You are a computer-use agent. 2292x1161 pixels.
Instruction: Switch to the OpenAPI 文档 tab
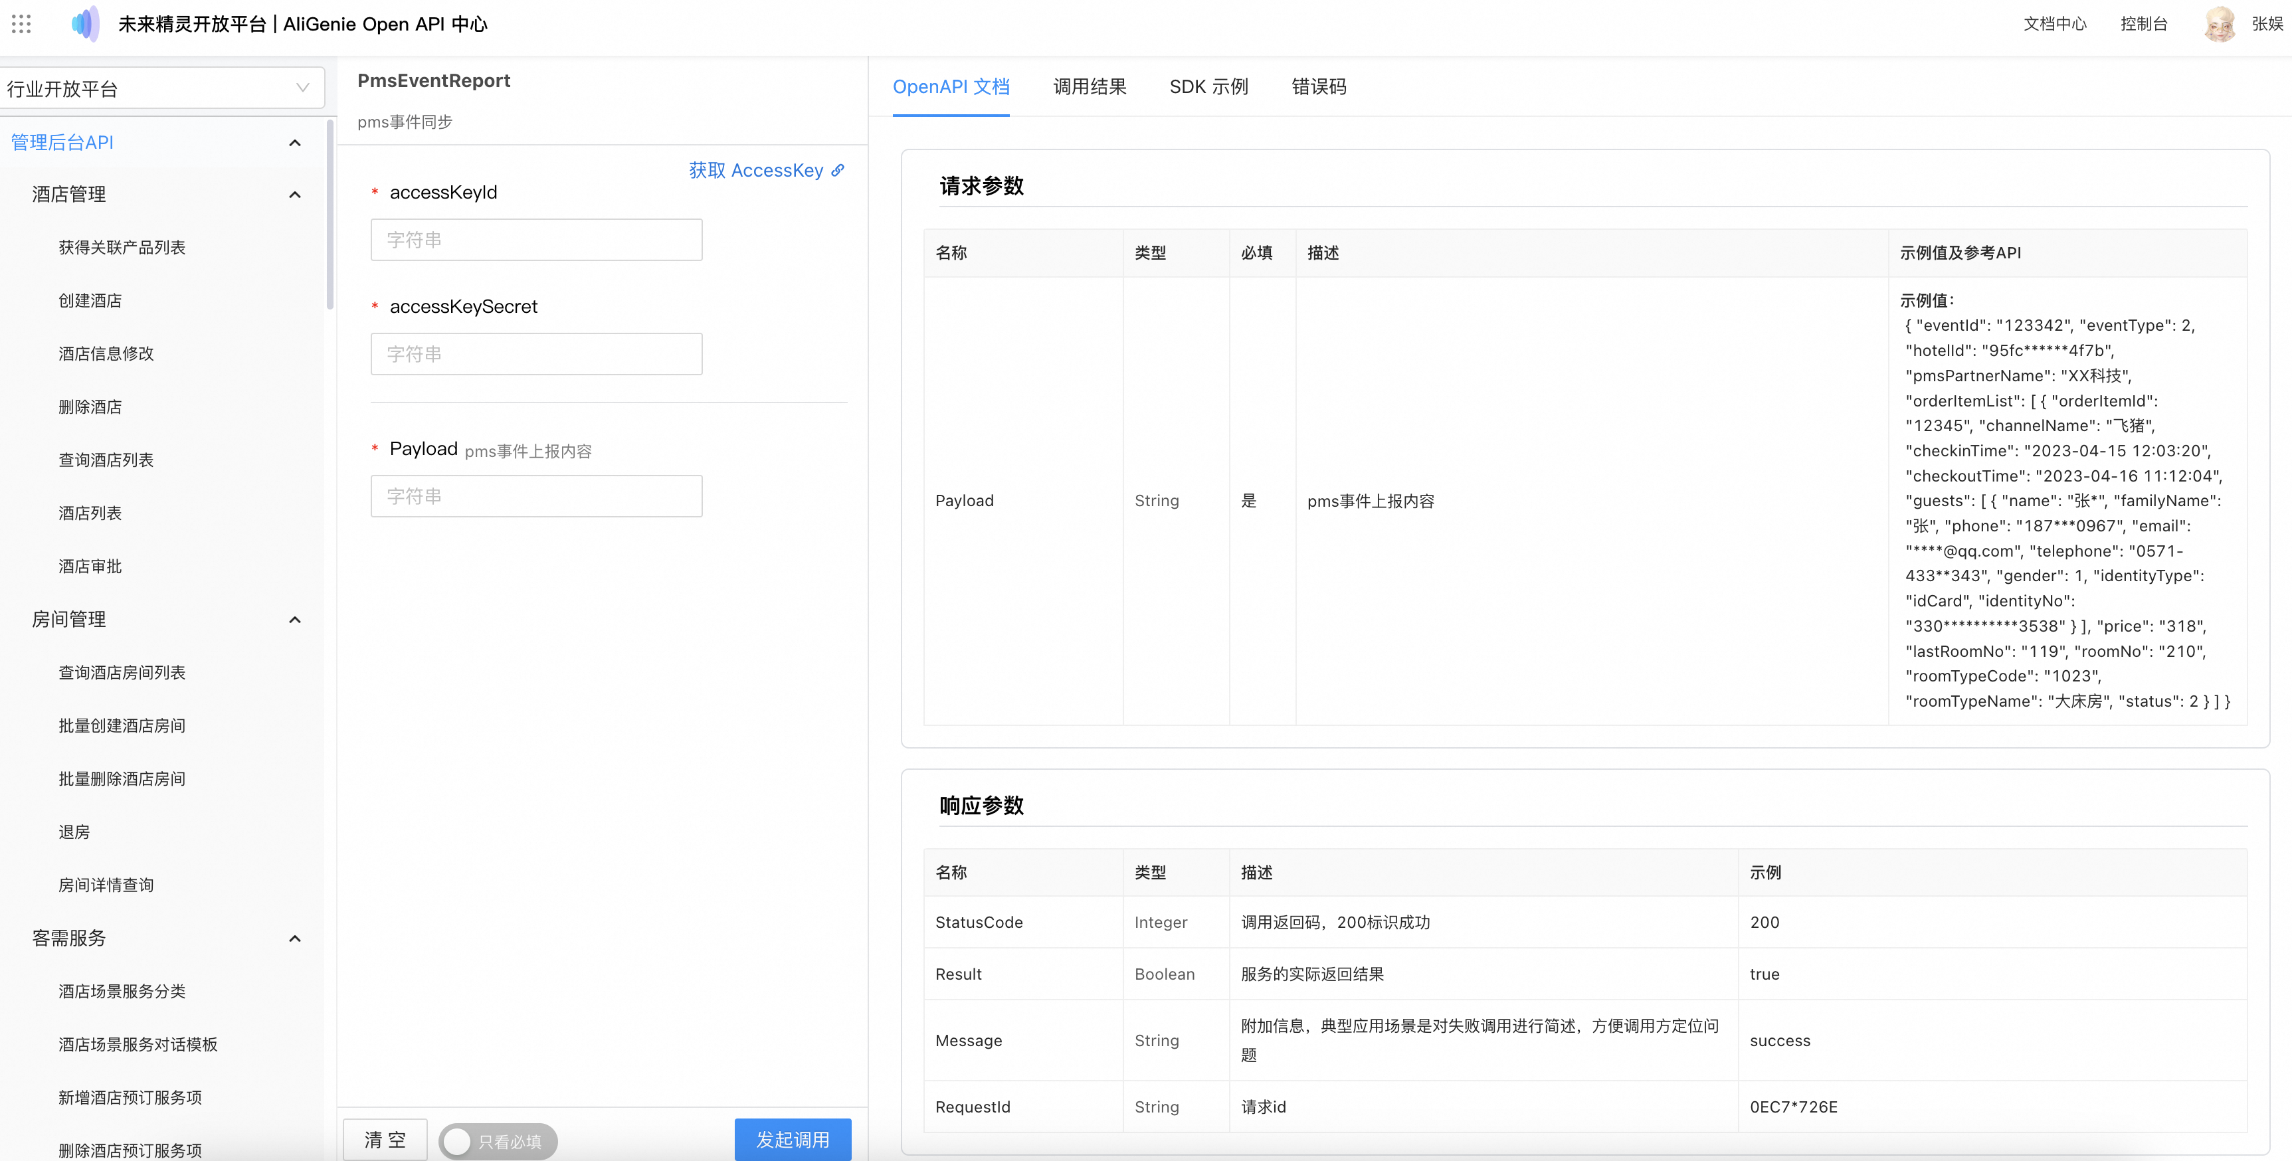tap(950, 86)
